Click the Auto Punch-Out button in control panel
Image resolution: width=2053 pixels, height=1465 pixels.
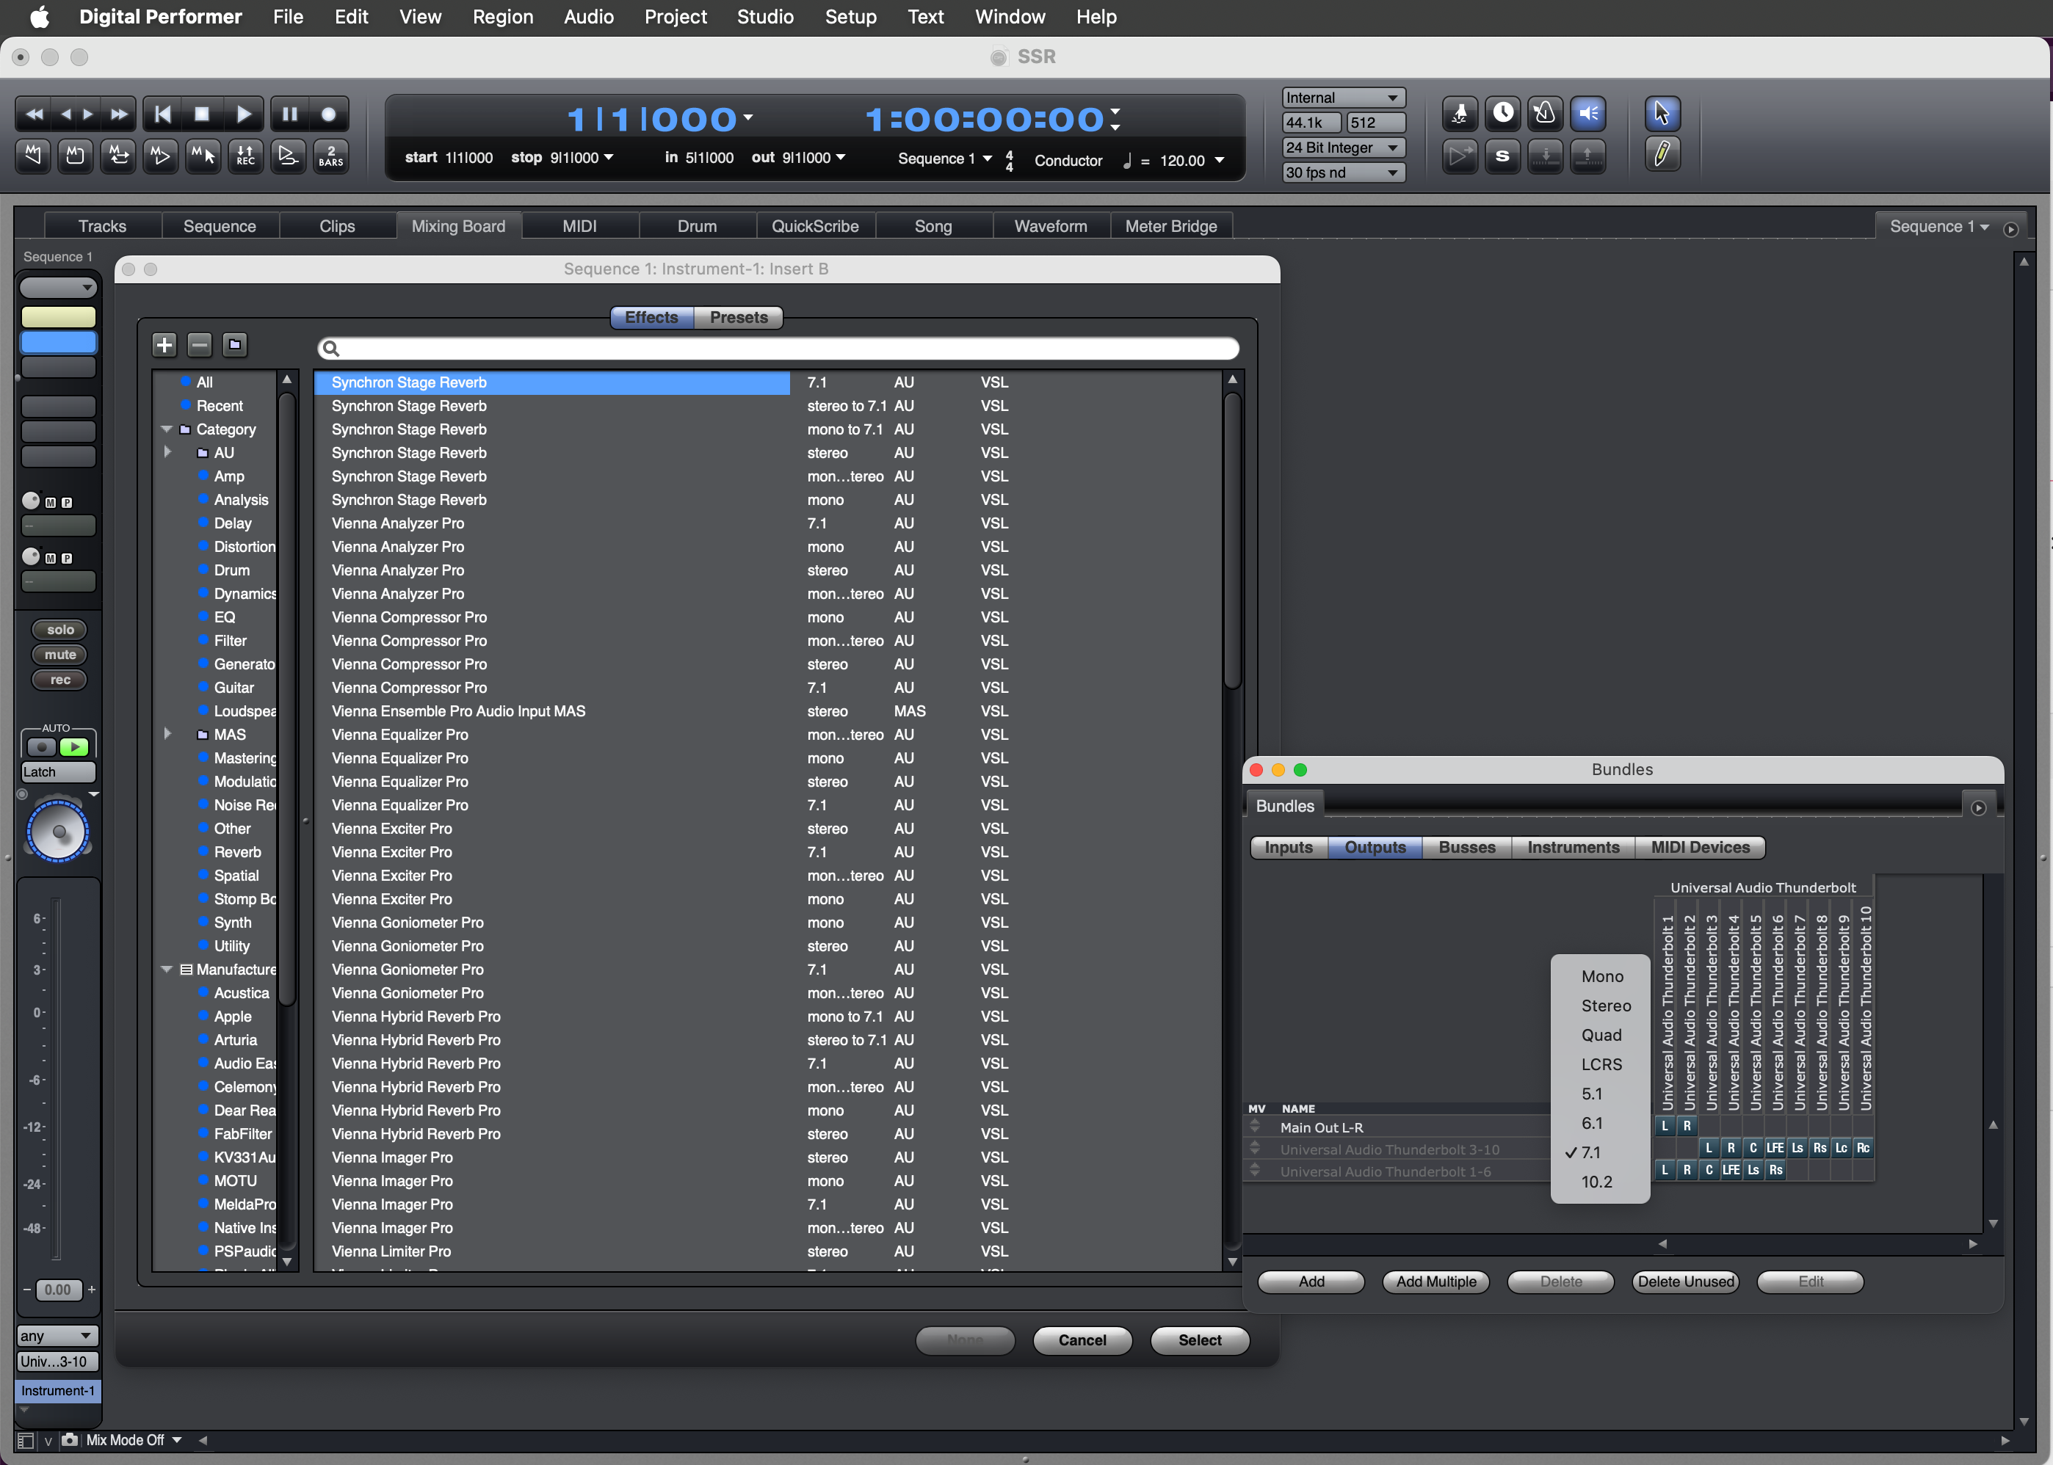[1588, 156]
